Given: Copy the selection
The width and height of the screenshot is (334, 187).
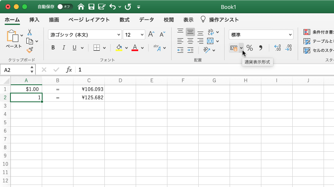Looking at the screenshot, I should [x=30, y=41].
